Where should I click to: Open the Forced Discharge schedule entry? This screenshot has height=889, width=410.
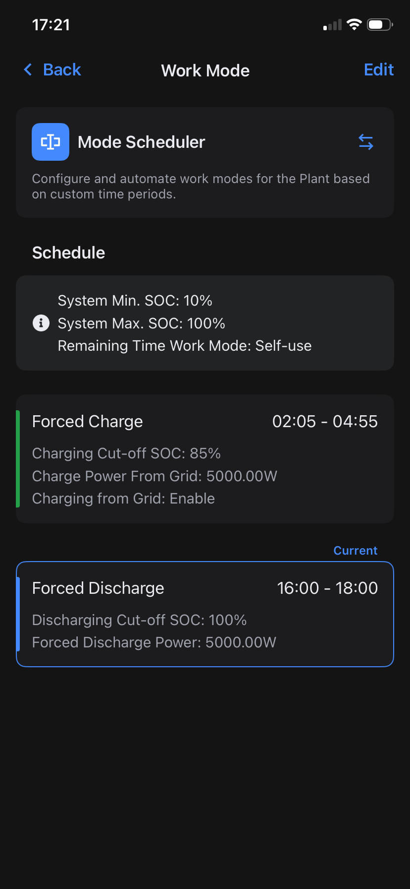click(205, 614)
